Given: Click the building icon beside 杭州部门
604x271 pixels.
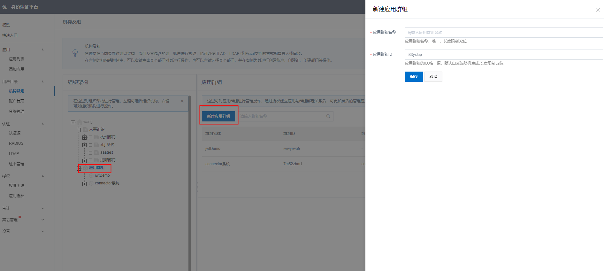Looking at the screenshot, I should point(96,137).
